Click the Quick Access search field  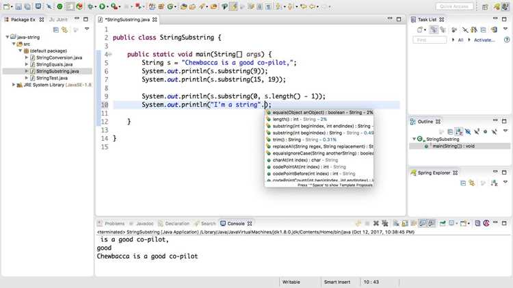(x=454, y=7)
